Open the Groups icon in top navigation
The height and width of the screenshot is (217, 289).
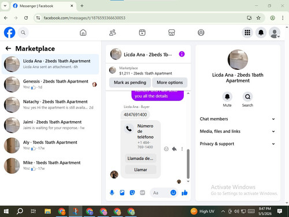tap(201, 32)
